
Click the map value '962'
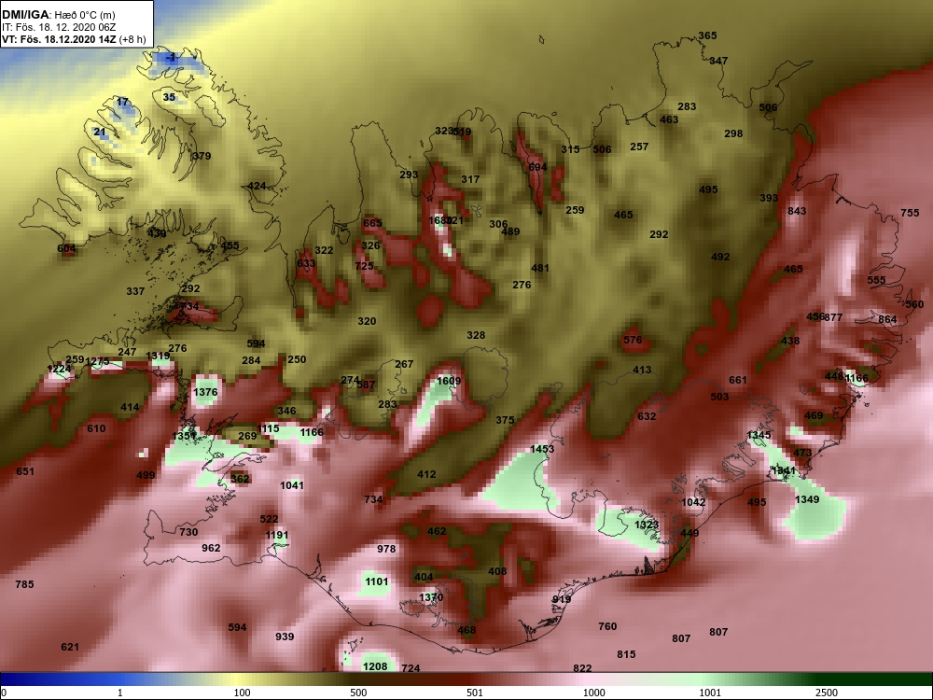pos(211,548)
